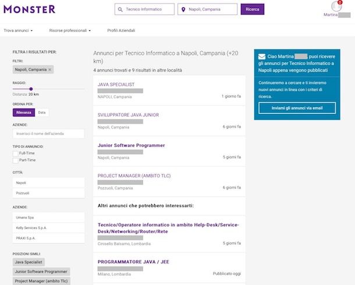Open the JAVA SPECIALIST job listing
Image resolution: width=355 pixels, height=285 pixels.
[116, 84]
